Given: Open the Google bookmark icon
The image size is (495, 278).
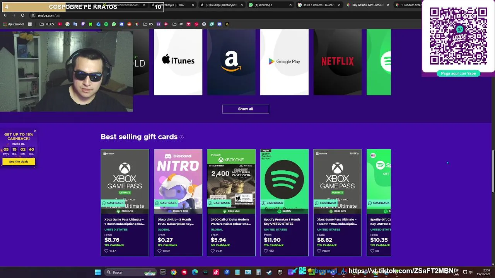Looking at the screenshot, I should coord(67,24).
